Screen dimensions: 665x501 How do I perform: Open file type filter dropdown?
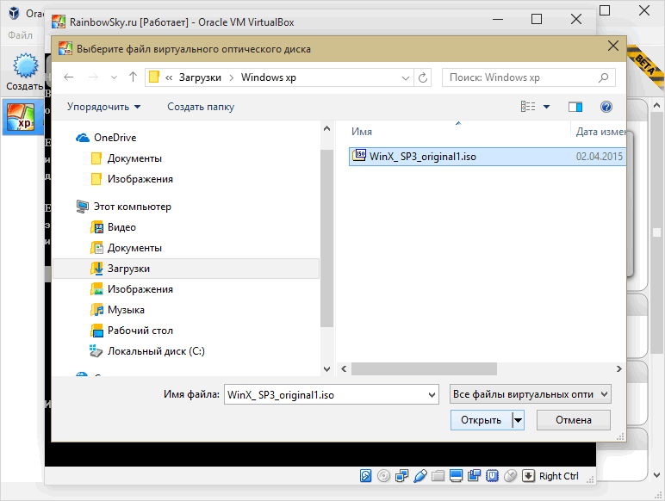tap(530, 394)
